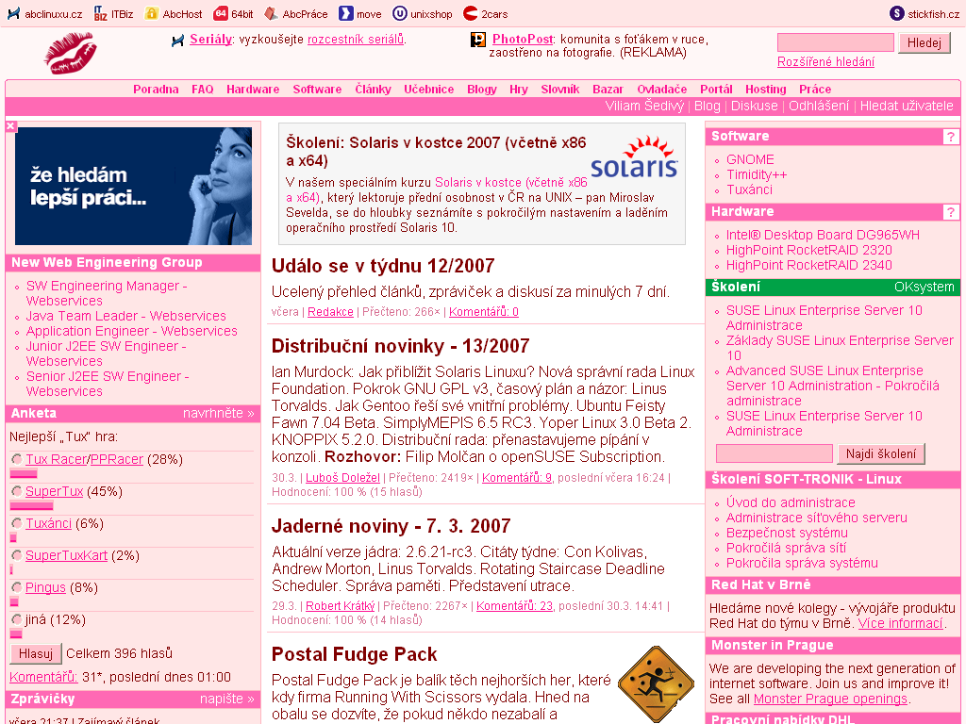Open the stickfish.cz site icon link
This screenshot has height=724, width=966.
point(897,13)
